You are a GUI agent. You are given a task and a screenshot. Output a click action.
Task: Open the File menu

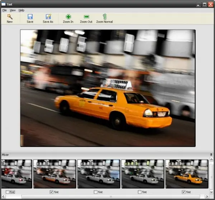[4, 10]
